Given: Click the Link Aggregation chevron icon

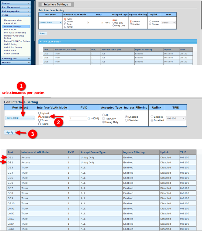Looking at the screenshot, I should point(29,11).
